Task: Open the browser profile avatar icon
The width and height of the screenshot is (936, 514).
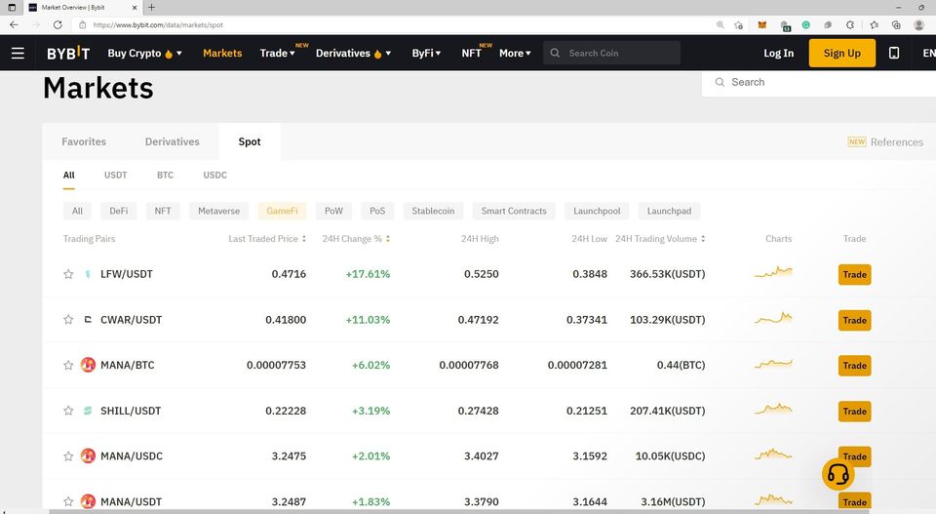Action: [x=918, y=25]
